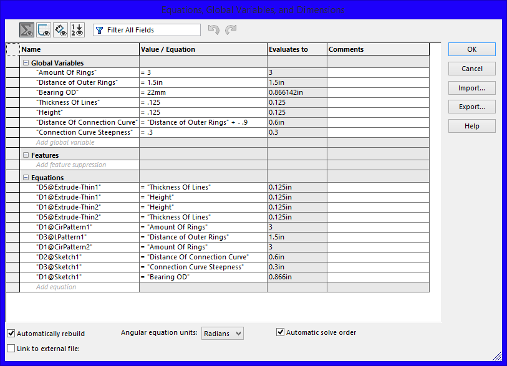Edit the value "= 1.5in"
Image resolution: width=507 pixels, height=366 pixels.
point(203,82)
